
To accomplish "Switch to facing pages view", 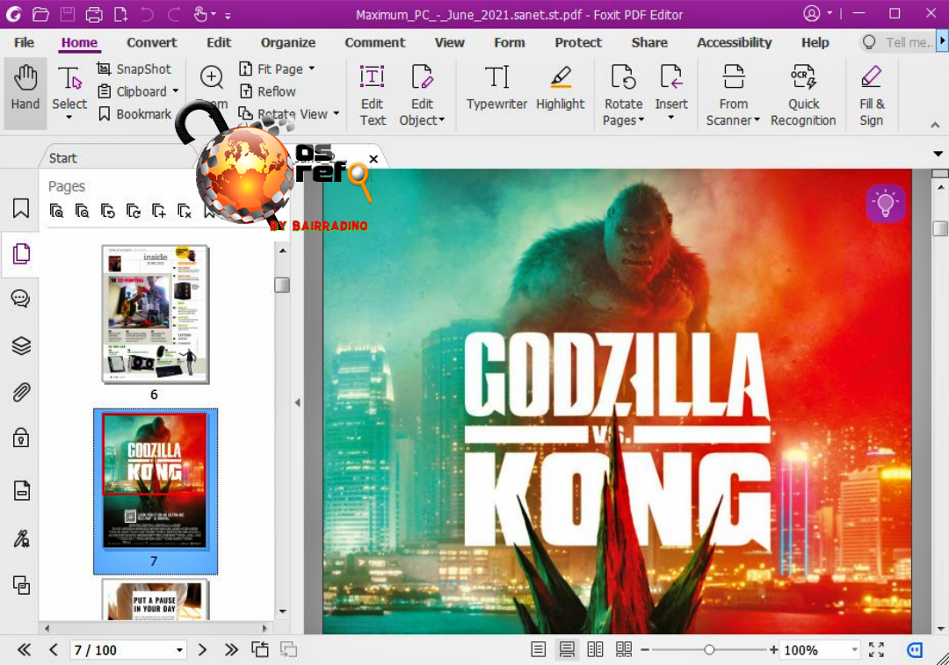I will [596, 650].
